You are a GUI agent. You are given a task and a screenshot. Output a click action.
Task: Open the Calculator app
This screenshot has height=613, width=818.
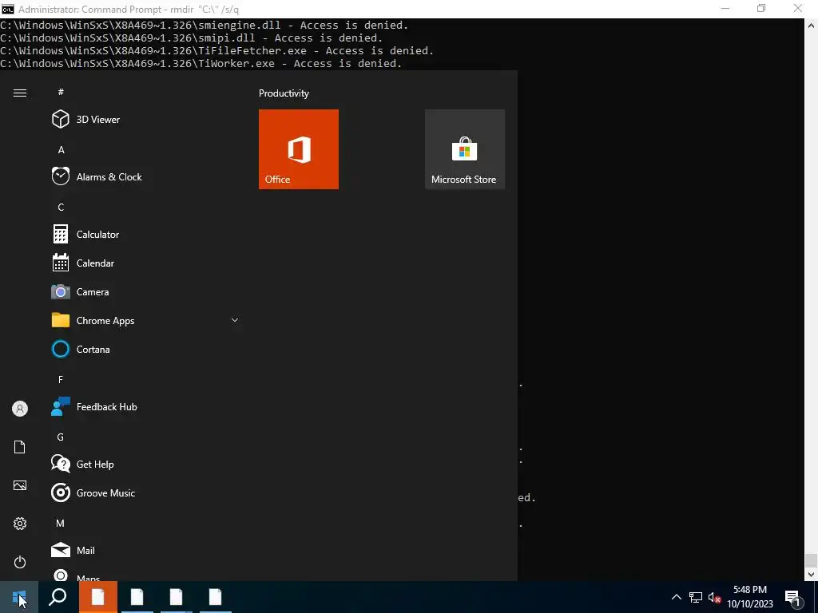[x=145, y=234]
